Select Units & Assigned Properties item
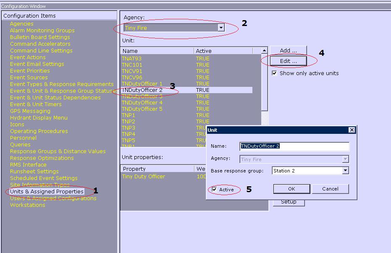The width and height of the screenshot is (391, 253). (47, 192)
